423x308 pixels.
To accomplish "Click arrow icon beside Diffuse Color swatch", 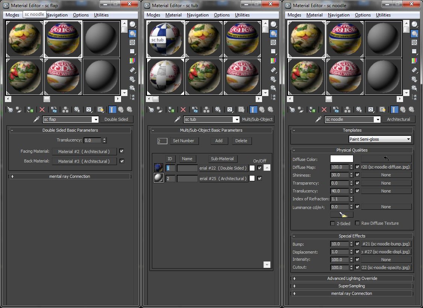I will click(386, 159).
